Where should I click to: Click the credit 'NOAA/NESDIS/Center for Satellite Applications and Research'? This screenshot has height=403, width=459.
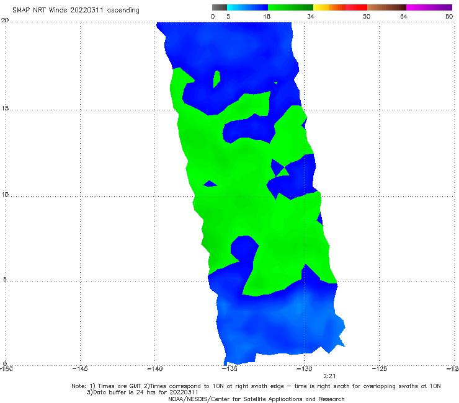pyautogui.click(x=256, y=399)
